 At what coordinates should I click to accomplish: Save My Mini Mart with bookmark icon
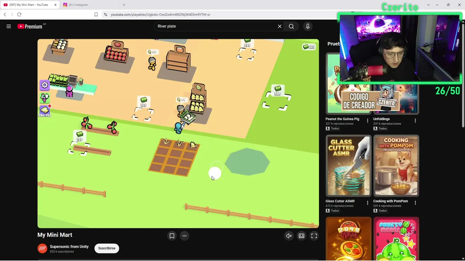172,236
